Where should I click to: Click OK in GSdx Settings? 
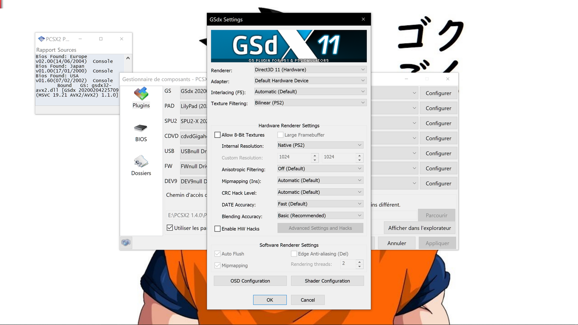(x=270, y=300)
